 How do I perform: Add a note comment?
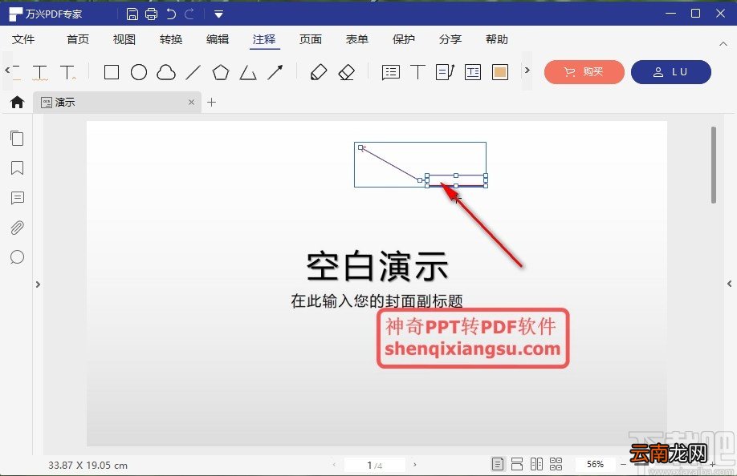[391, 72]
